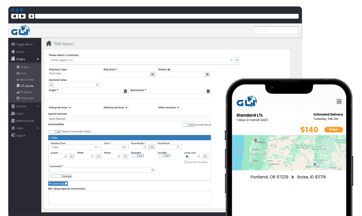Image resolution: width=362 pixels, height=216 pixels.
Task: Enable the Stackable toggle
Action: 137,156
